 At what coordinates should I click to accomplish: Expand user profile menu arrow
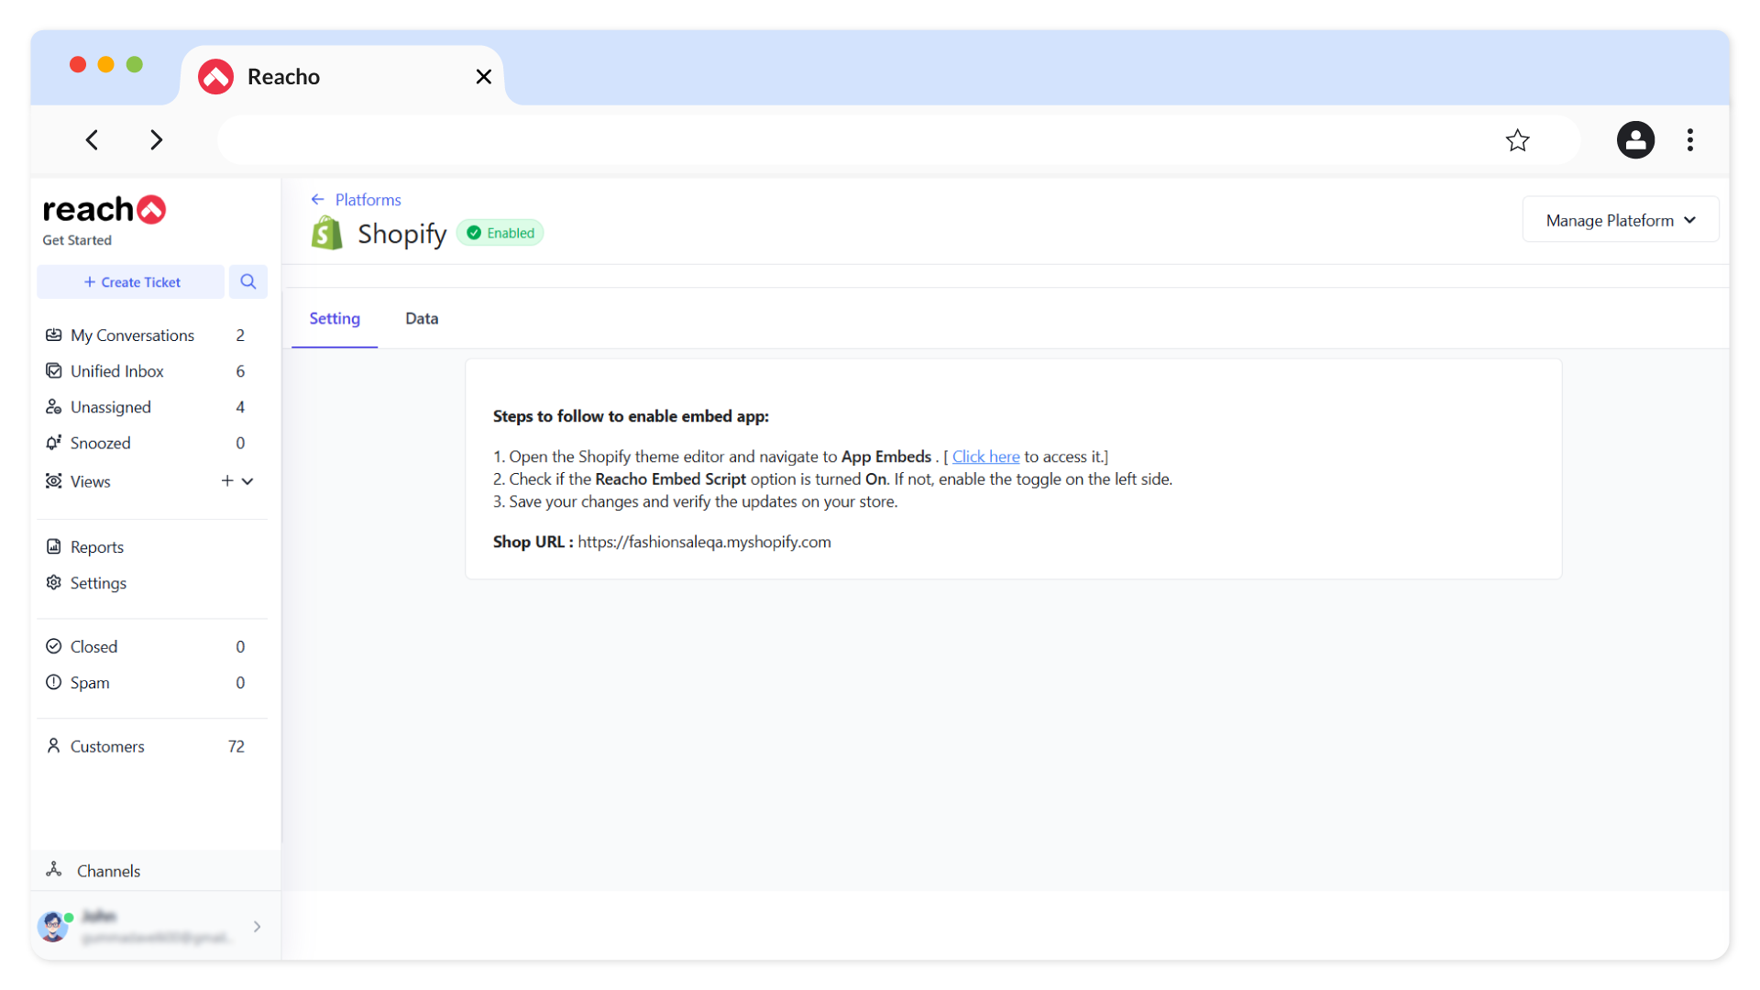pyautogui.click(x=257, y=927)
